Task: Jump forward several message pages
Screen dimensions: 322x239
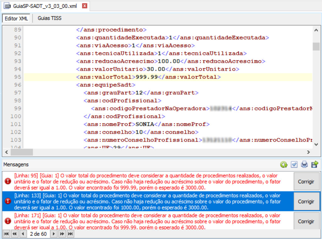Action: click(x=62, y=234)
